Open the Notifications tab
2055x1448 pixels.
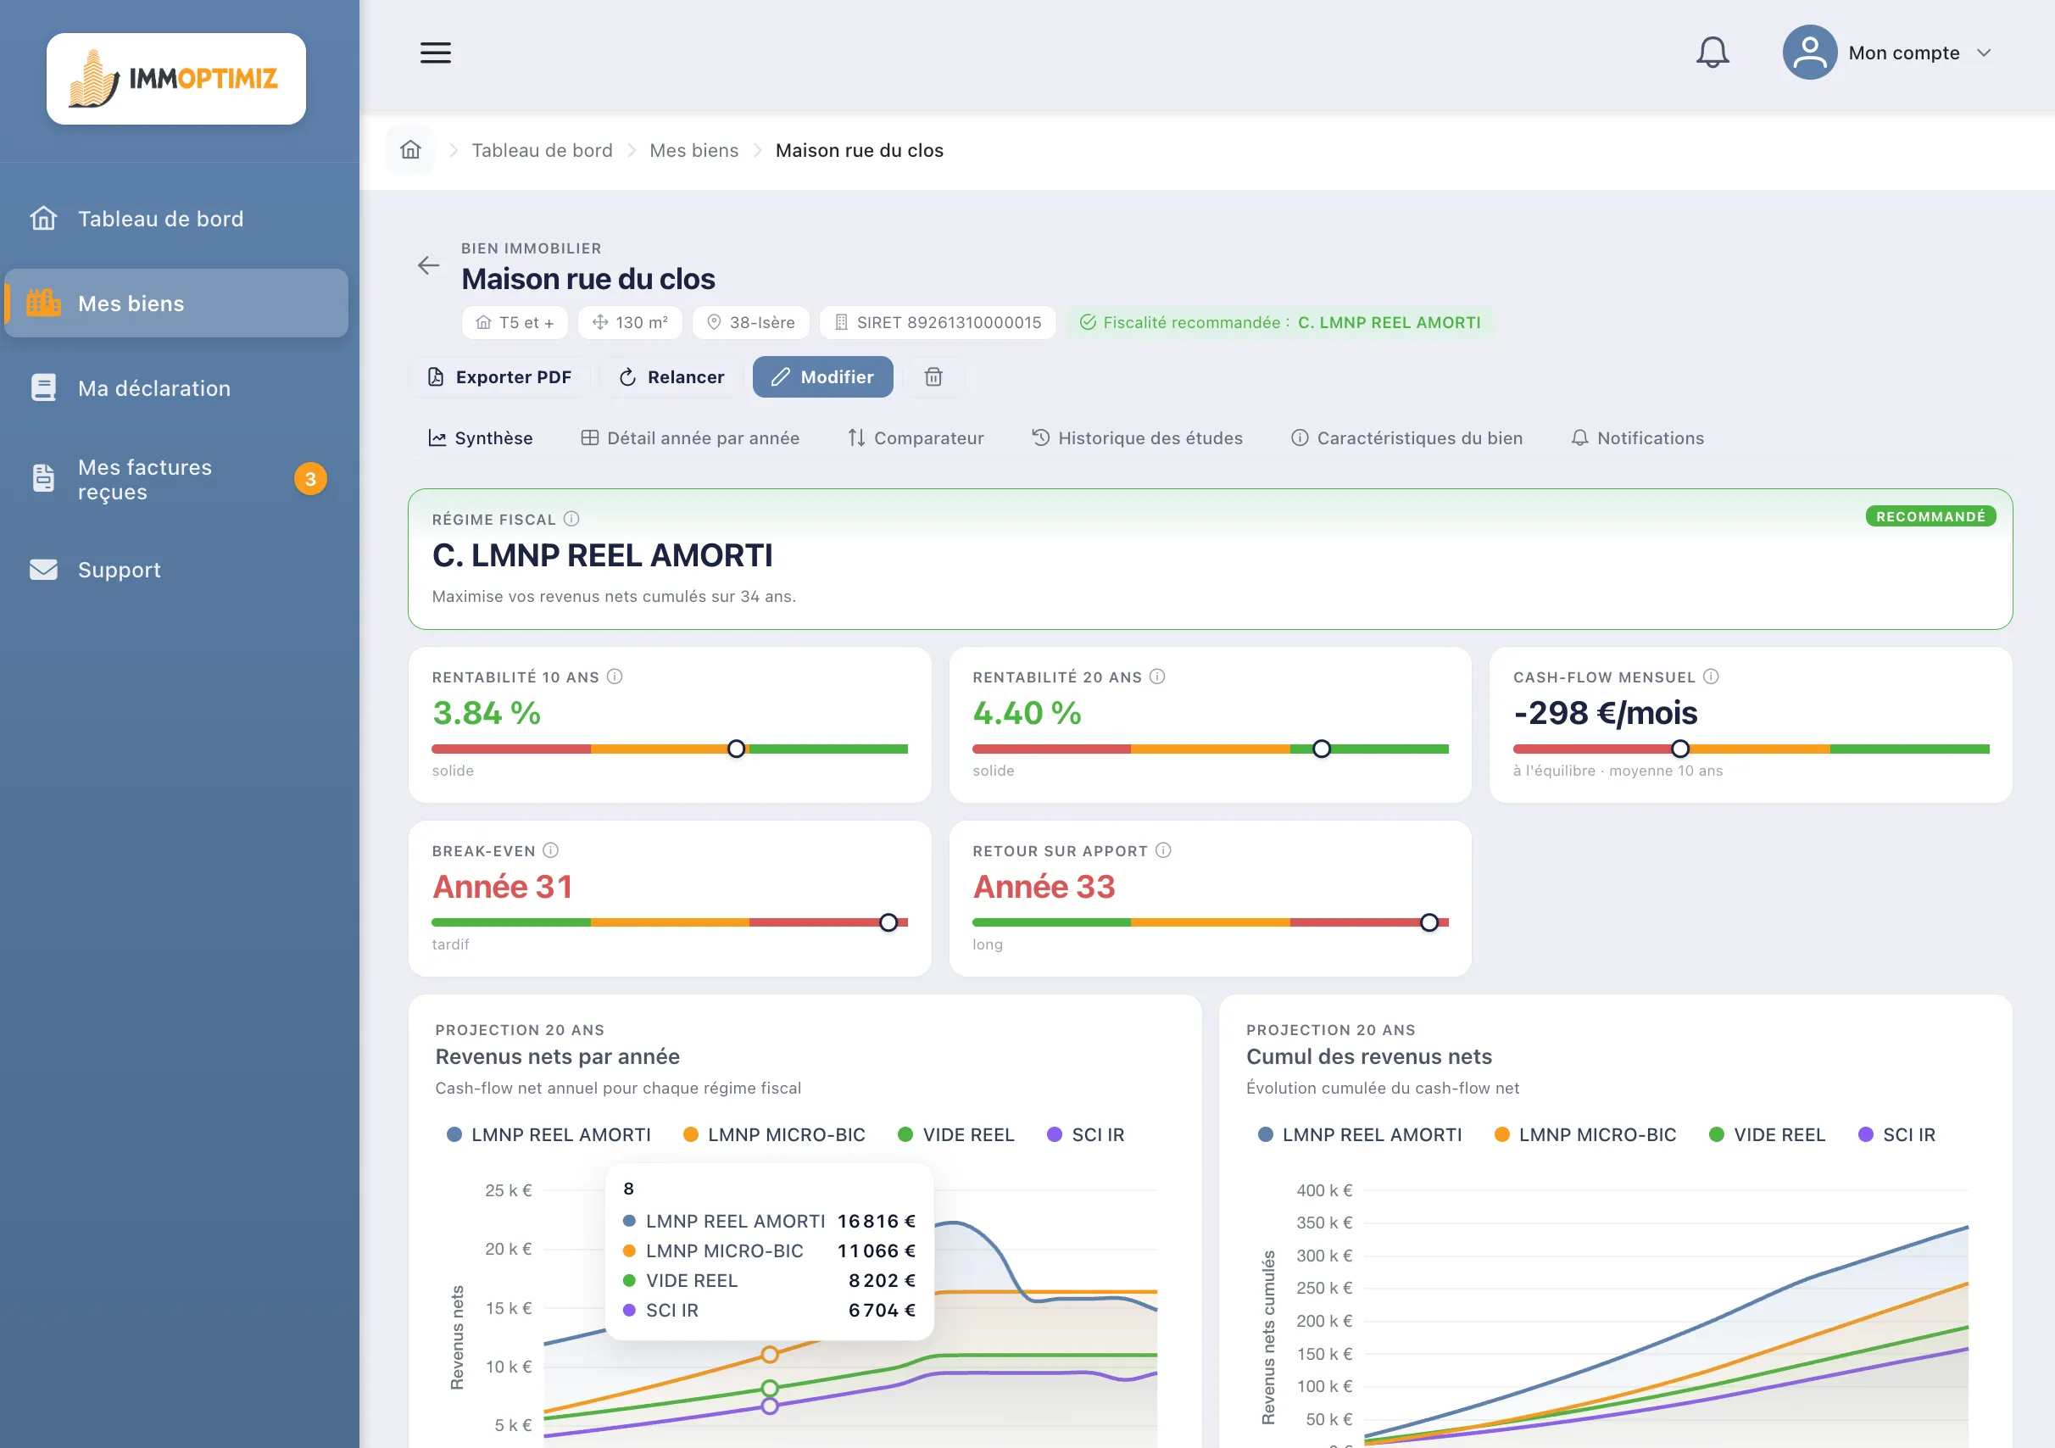click(x=1638, y=437)
